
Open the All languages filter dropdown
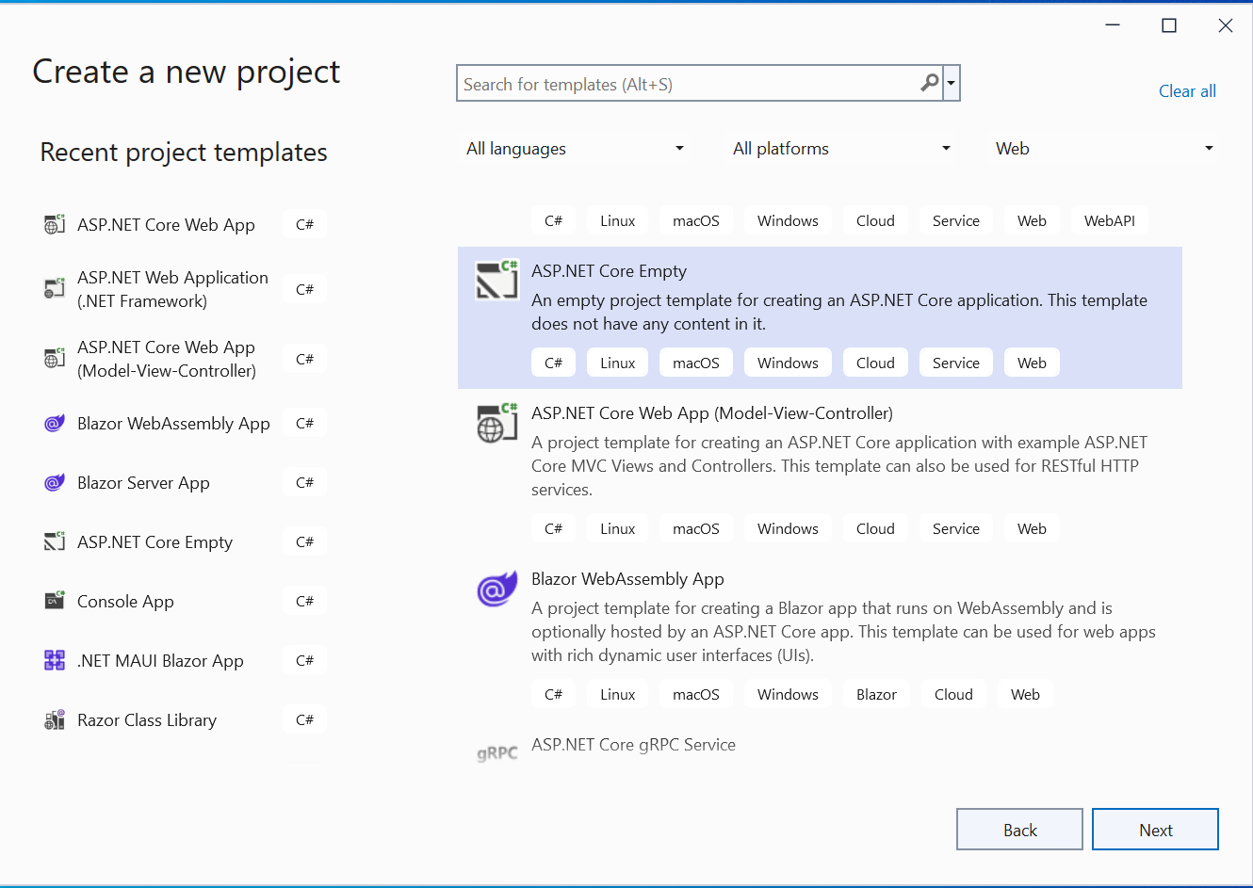[x=575, y=149]
